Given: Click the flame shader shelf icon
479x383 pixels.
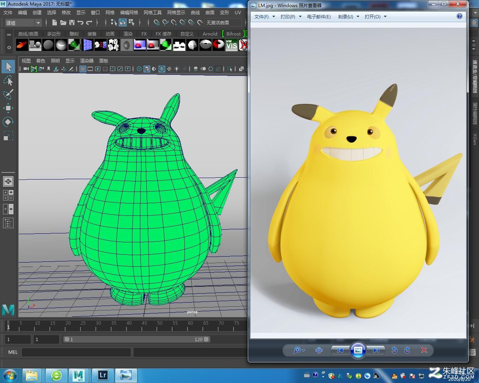Looking at the screenshot, I should click(22, 45).
